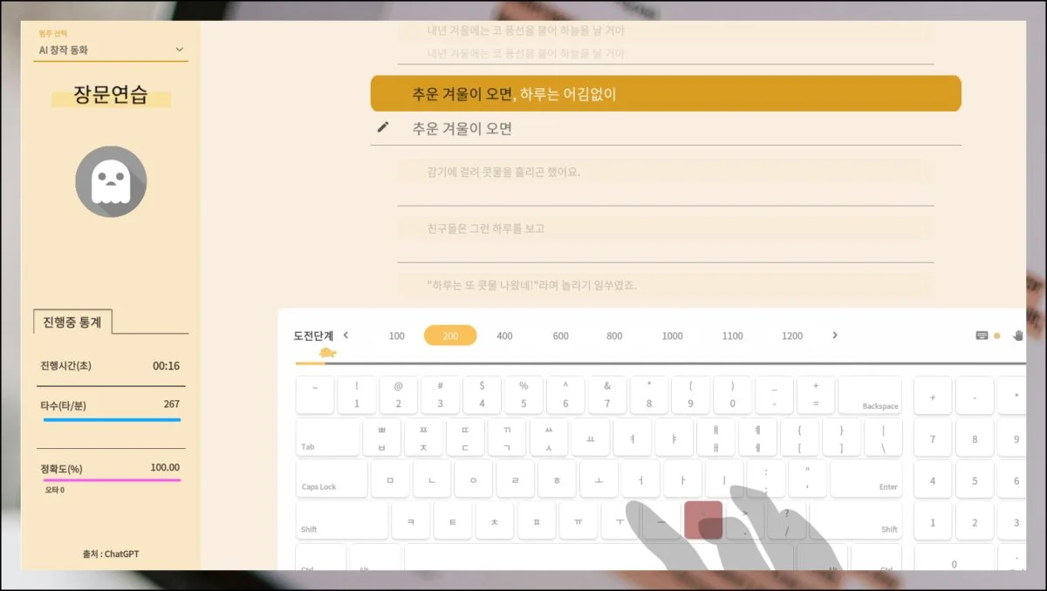The width and height of the screenshot is (1047, 591).
Task: Click the ghost character avatar in sidebar
Action: (111, 181)
